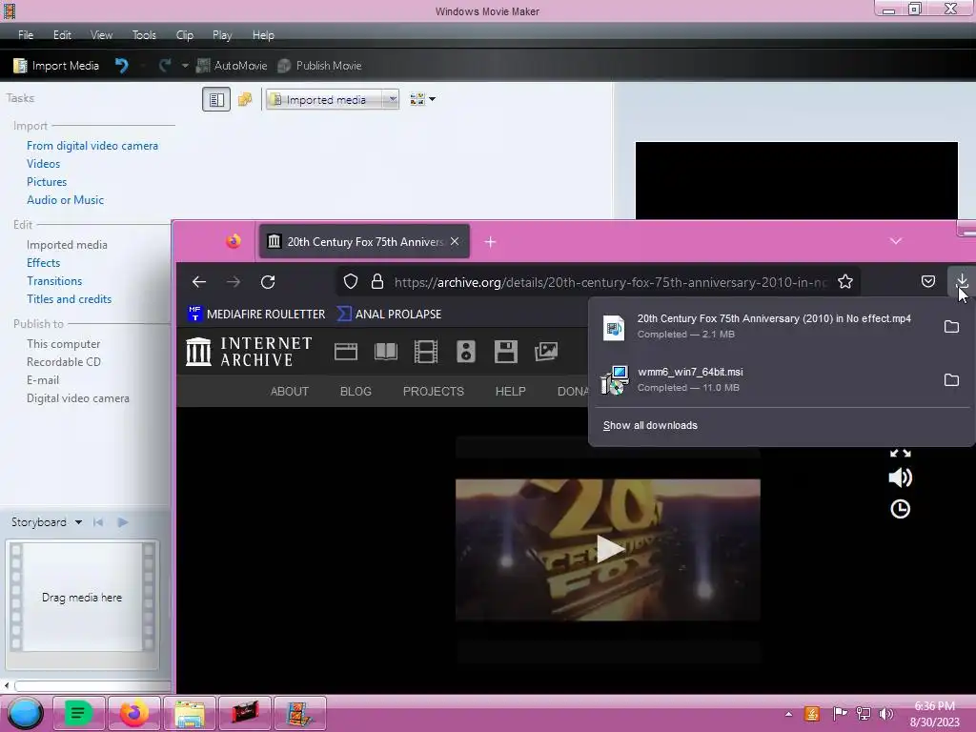The height and width of the screenshot is (732, 976).
Task: Open the redo history dropdown arrow
Action: 185,66
